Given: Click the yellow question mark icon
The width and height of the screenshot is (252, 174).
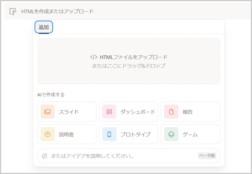Looking at the screenshot, I should (x=47, y=134).
